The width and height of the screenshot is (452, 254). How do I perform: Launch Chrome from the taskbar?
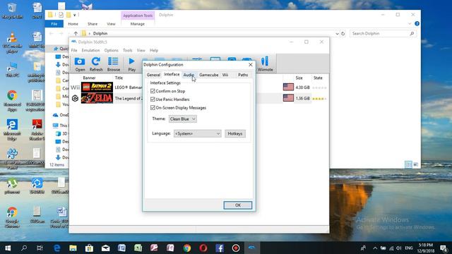pos(187,248)
